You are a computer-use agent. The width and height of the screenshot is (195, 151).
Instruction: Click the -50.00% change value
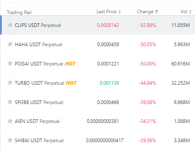pos(148,64)
